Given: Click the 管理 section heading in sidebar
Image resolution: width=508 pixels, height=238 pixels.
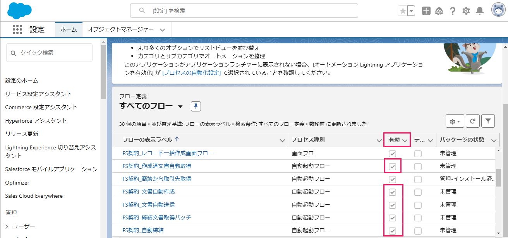Looking at the screenshot, I should (x=11, y=213).
